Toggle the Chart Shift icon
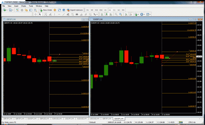Screen dimensions: 205x125 [x=131, y=14]
